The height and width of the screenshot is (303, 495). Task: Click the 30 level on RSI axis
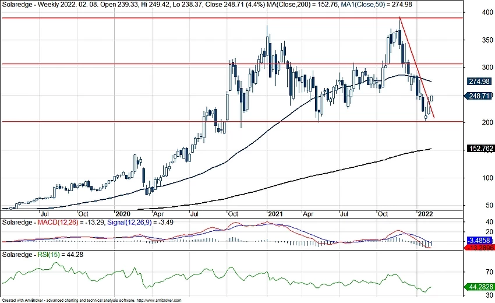[490, 295]
